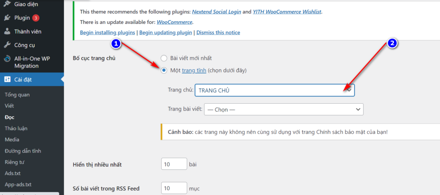Expand the Trang bài viết dropdown
The height and width of the screenshot is (195, 440).
pyautogui.click(x=284, y=109)
